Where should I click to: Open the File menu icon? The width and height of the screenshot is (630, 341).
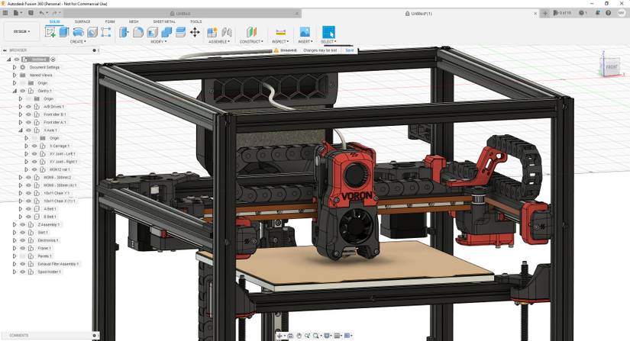coord(17,13)
